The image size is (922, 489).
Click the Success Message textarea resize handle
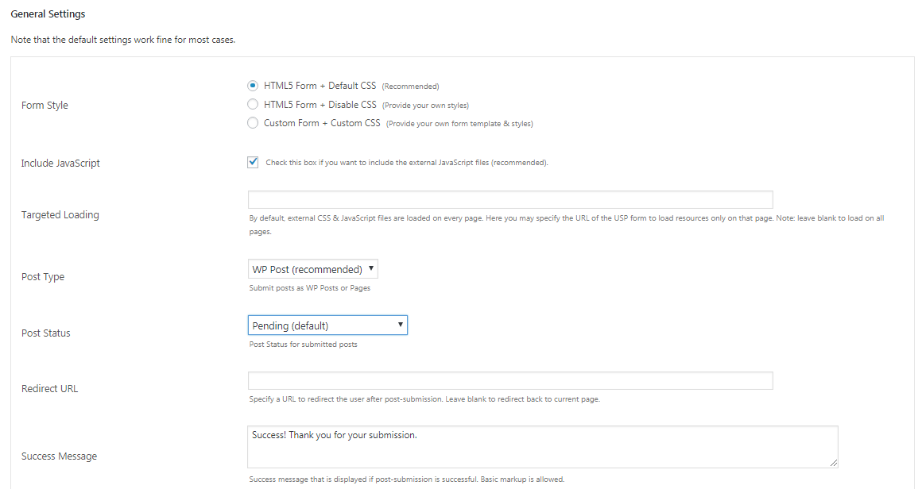tap(833, 463)
